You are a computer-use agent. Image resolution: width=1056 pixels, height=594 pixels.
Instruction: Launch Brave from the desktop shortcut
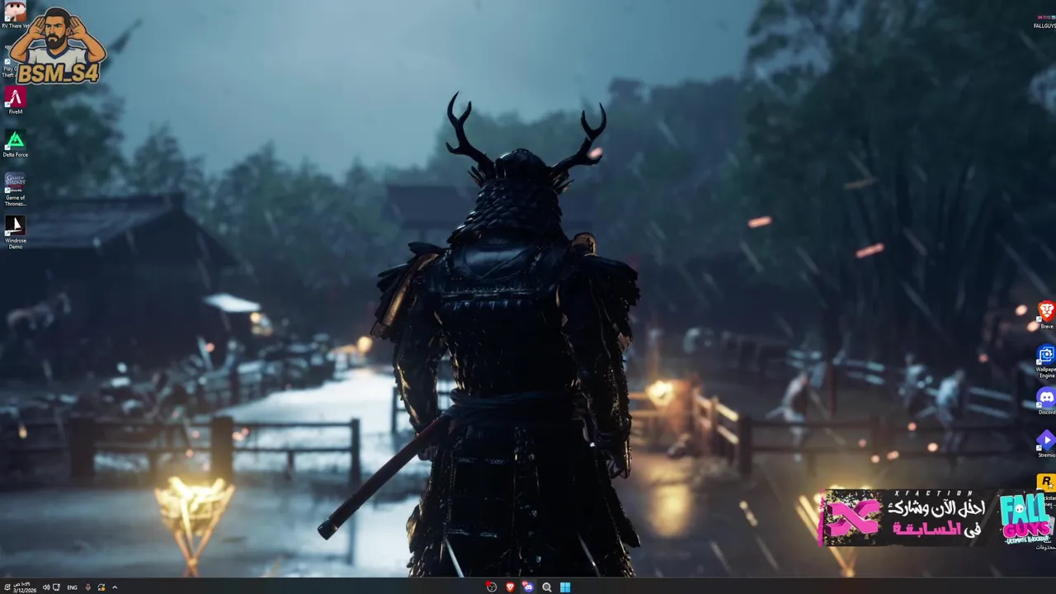1046,315
